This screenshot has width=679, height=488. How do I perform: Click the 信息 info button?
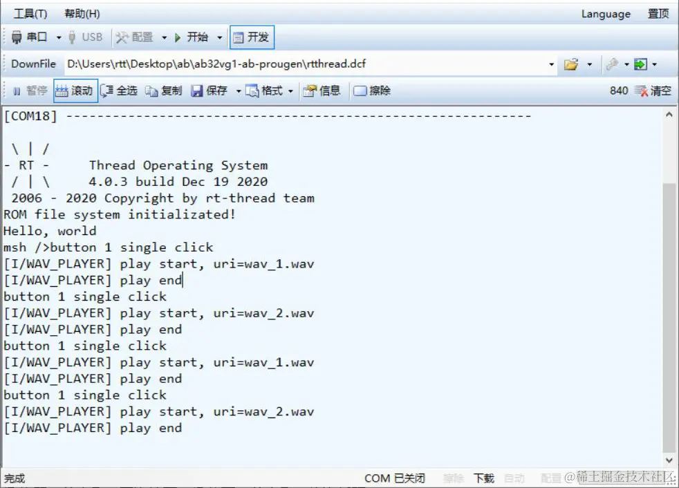322,91
